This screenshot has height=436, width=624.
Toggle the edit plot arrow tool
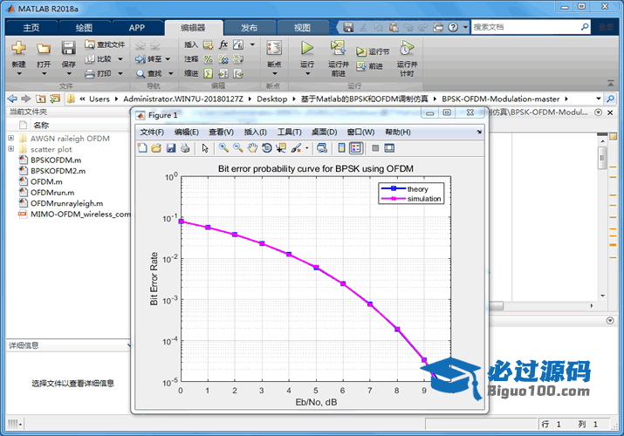[205, 148]
